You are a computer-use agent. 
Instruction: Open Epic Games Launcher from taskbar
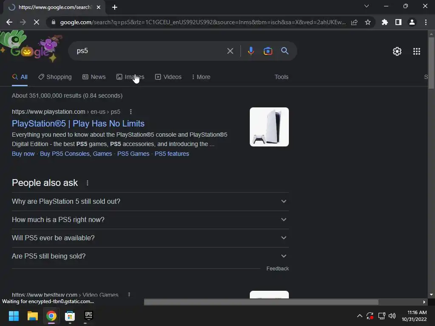pyautogui.click(x=88, y=316)
